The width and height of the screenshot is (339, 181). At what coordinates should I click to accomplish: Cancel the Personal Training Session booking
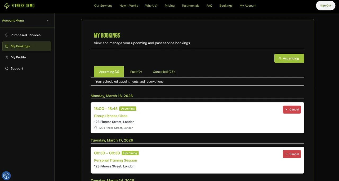pos(292,154)
